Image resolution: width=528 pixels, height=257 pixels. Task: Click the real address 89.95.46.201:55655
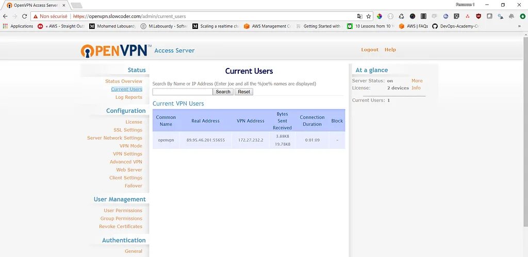[x=205, y=140]
